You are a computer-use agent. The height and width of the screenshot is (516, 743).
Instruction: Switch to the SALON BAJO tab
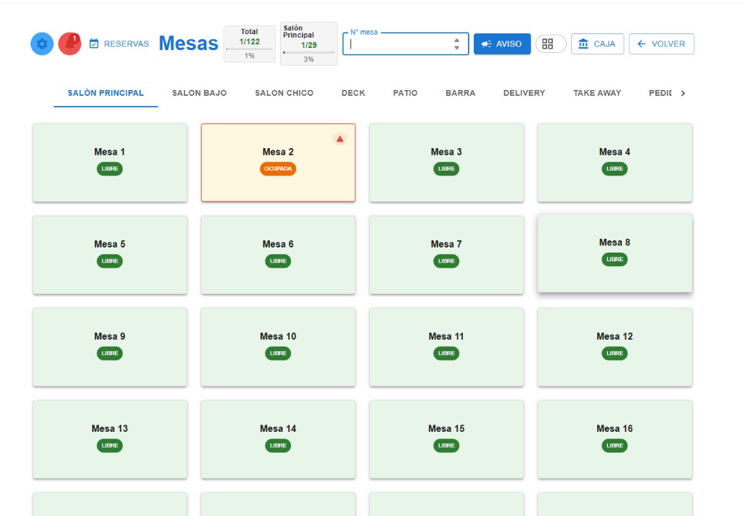pos(200,93)
